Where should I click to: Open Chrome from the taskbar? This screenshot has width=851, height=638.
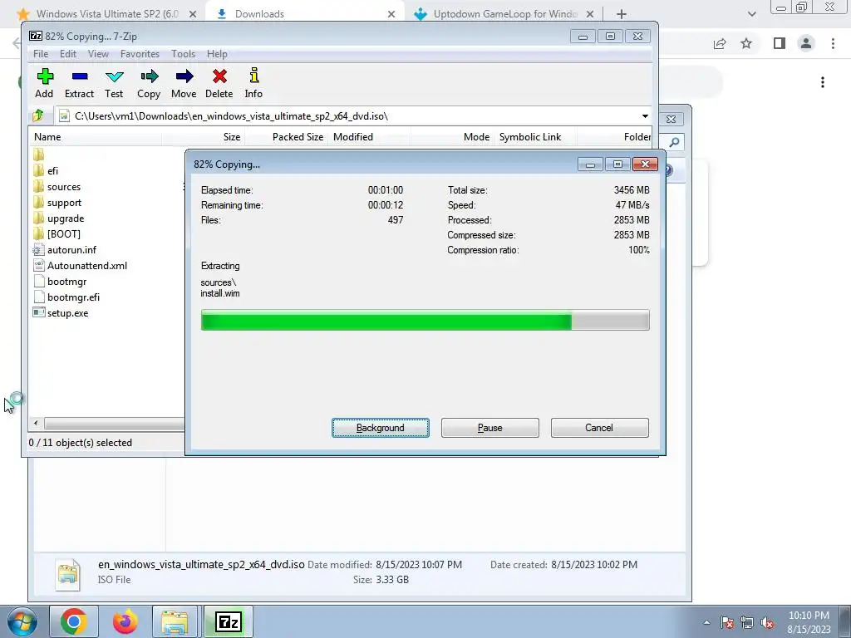74,621
